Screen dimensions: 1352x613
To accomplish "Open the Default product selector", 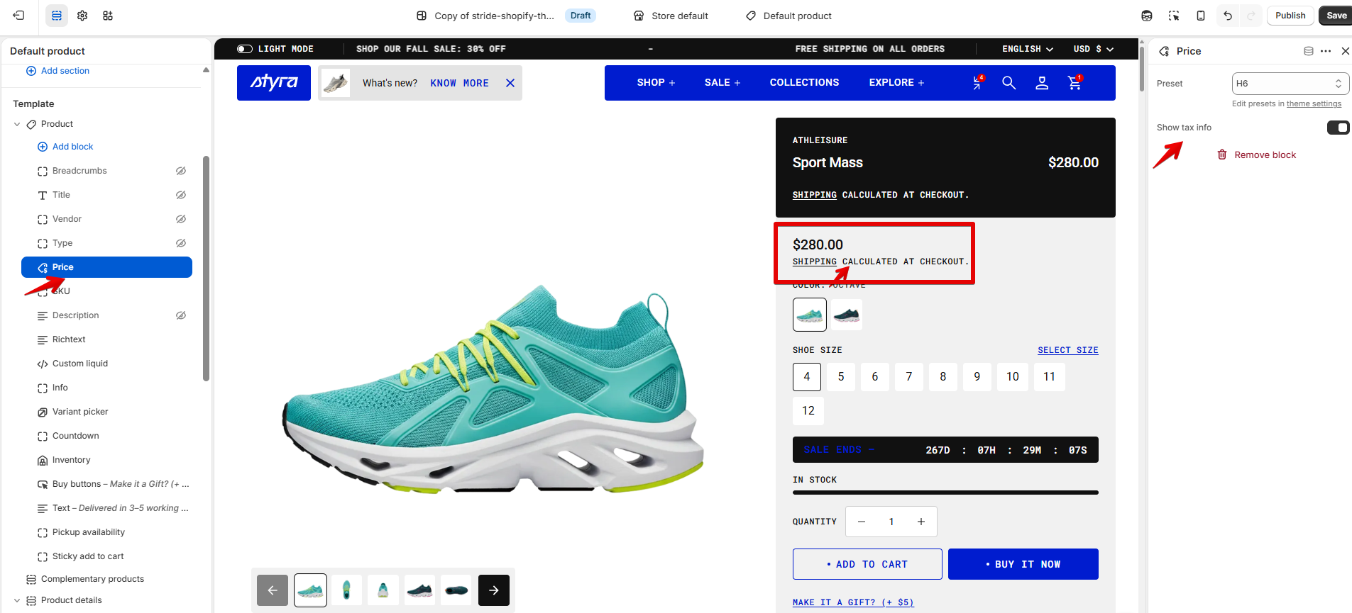I will point(788,16).
